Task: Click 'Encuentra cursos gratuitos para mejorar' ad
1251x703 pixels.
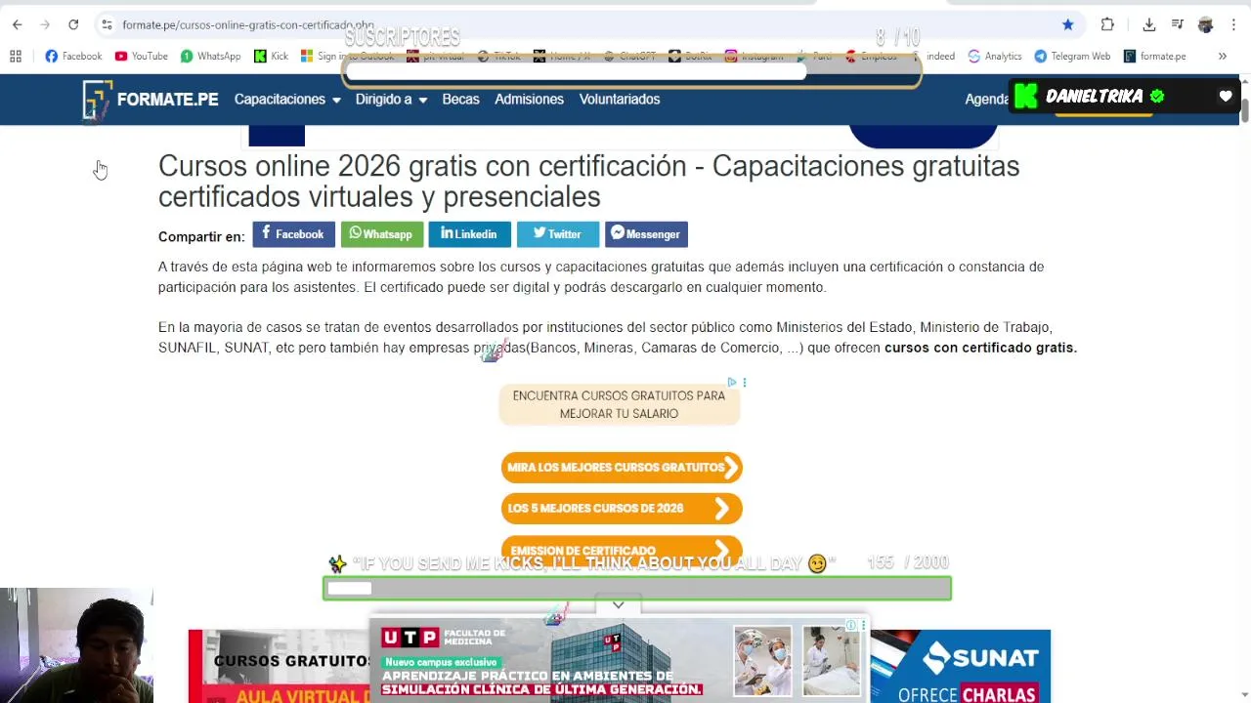Action: 620,404
